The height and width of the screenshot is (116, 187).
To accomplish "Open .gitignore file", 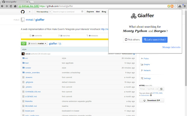I will click(29, 82).
